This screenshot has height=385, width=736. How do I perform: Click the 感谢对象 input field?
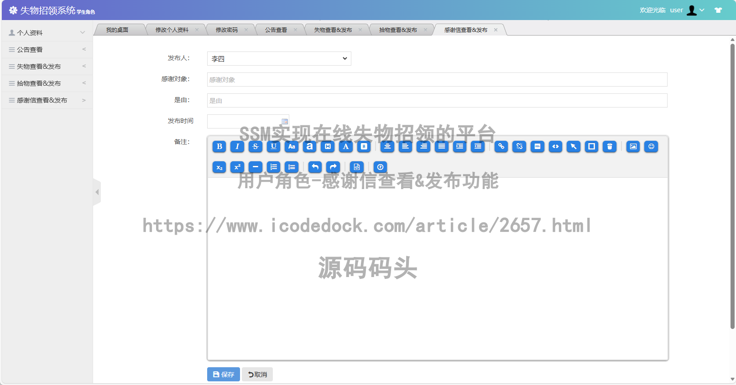click(437, 80)
